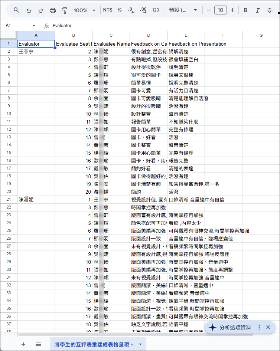Select row 21 header
280x351 pixels.
9,200
